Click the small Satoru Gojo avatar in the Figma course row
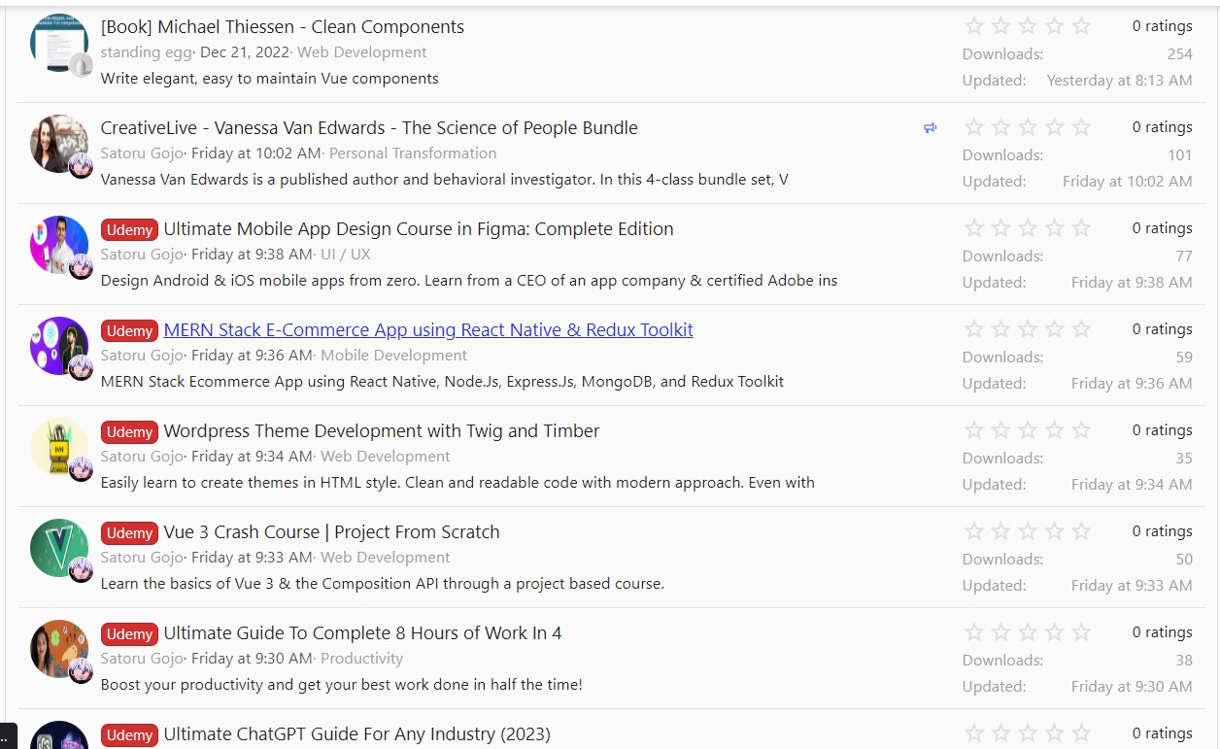 pos(82,266)
